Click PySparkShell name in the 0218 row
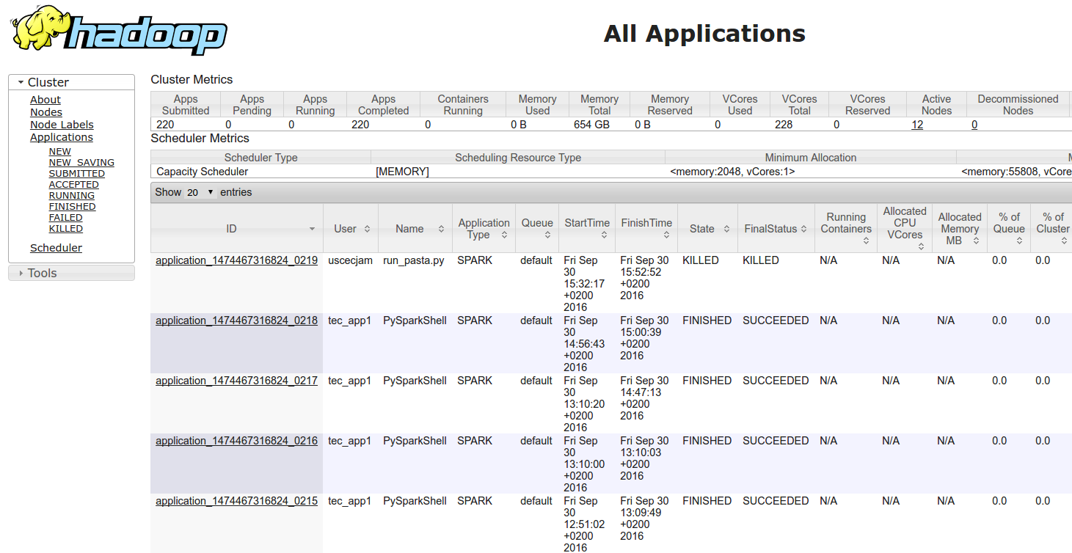 click(415, 321)
